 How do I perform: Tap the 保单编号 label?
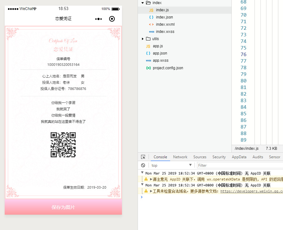[x=63, y=59]
